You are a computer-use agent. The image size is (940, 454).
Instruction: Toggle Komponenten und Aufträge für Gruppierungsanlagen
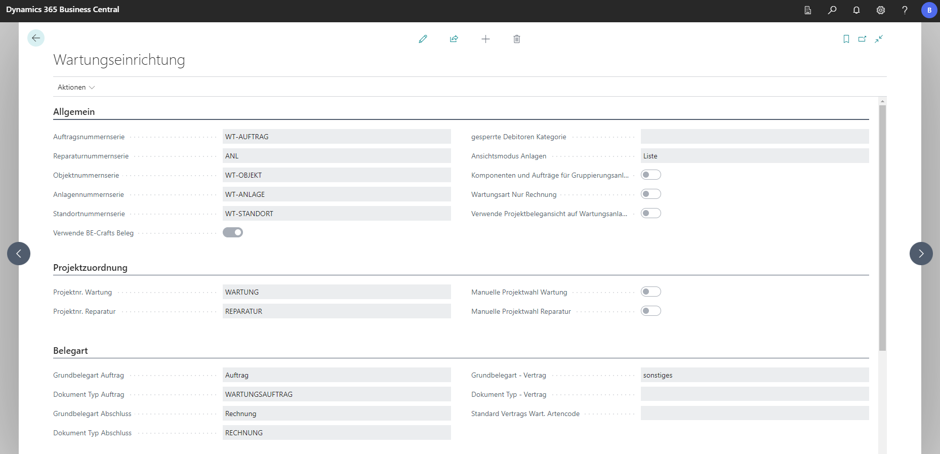point(651,175)
